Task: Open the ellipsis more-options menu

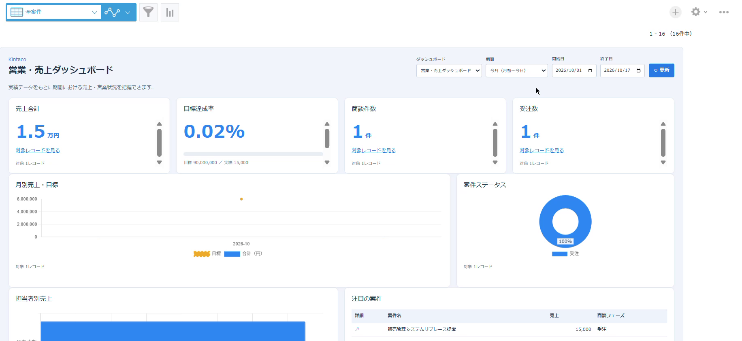Action: coord(724,12)
